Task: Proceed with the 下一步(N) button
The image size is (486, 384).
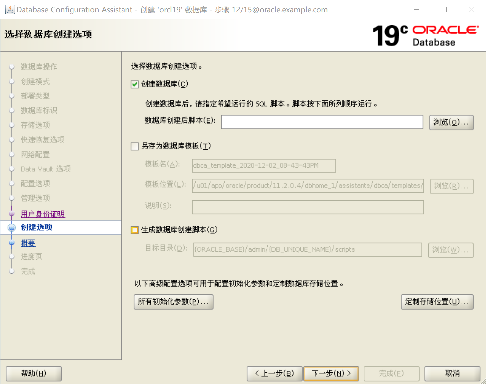Action: pyautogui.click(x=331, y=374)
